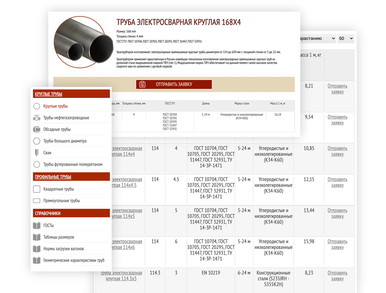Viewport: 386px width, 293px height.
Task: Open the Круглые трубы section header
Action: pyautogui.click(x=49, y=94)
